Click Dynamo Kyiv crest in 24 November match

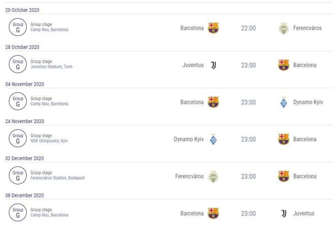(213, 139)
